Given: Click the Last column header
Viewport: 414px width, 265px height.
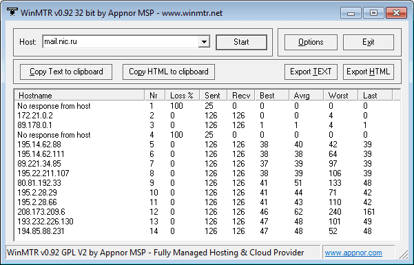Looking at the screenshot, I should point(375,95).
